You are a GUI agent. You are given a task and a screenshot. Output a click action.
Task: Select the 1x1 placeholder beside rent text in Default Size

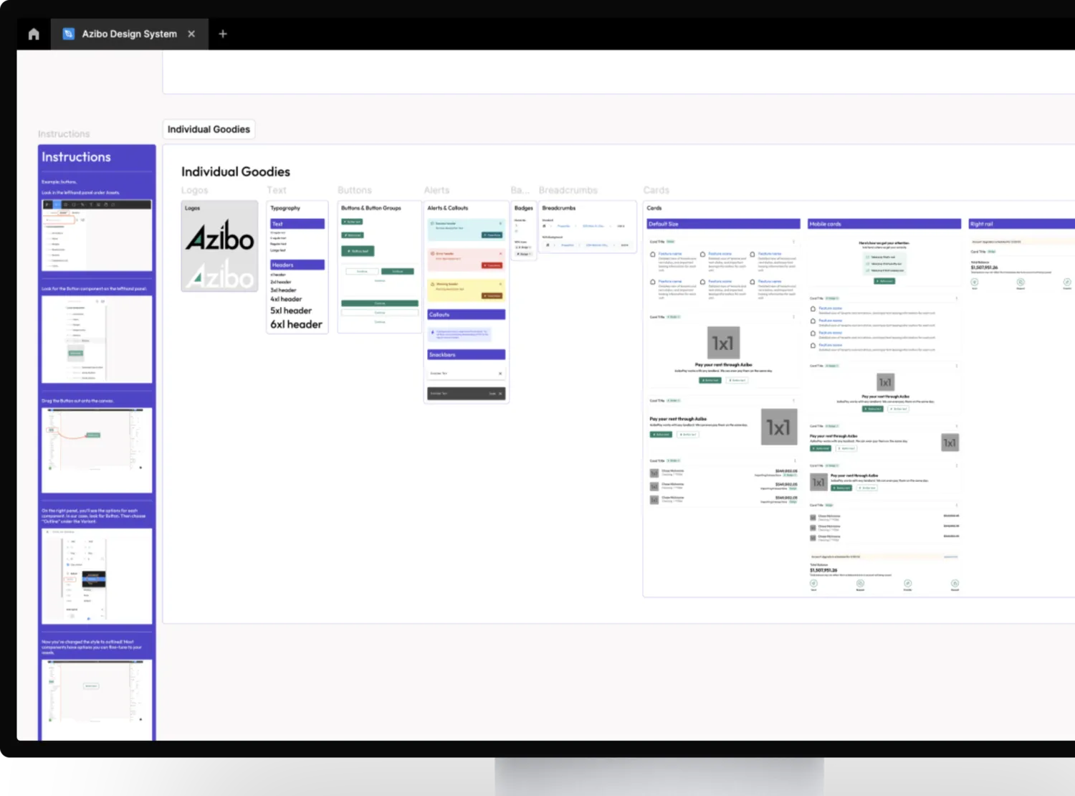point(778,427)
